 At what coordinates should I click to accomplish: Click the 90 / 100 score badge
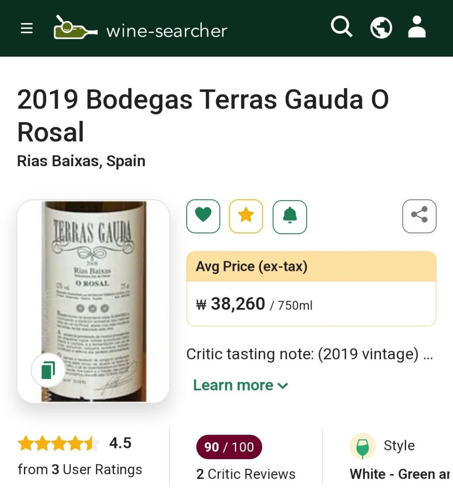coord(229,447)
